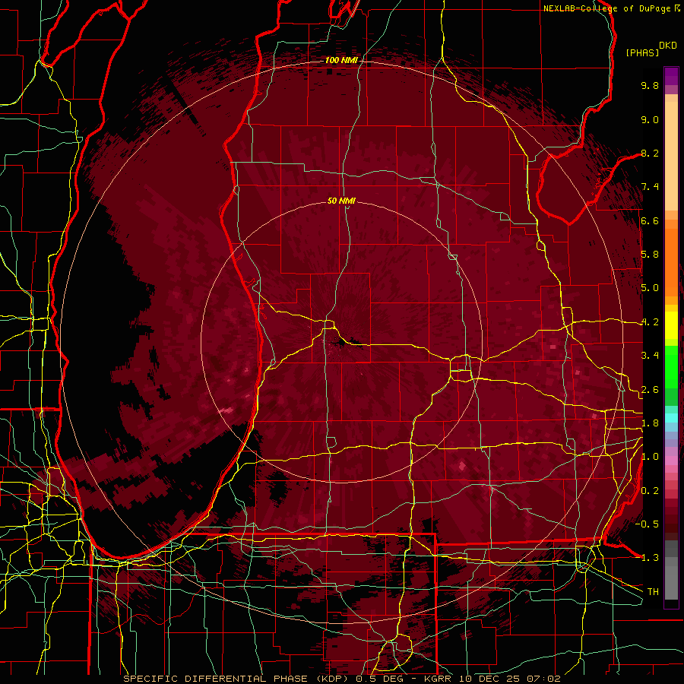Click the 0.2 legend value
Image resolution: width=684 pixels, height=684 pixels.
(650, 491)
